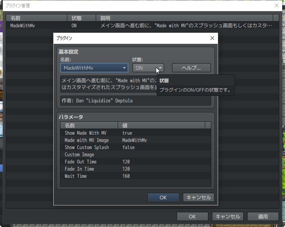Viewport: 285px width, 227px height.
Task: Open the plugin name dropdown MadeWithMv
Action: tap(94, 68)
